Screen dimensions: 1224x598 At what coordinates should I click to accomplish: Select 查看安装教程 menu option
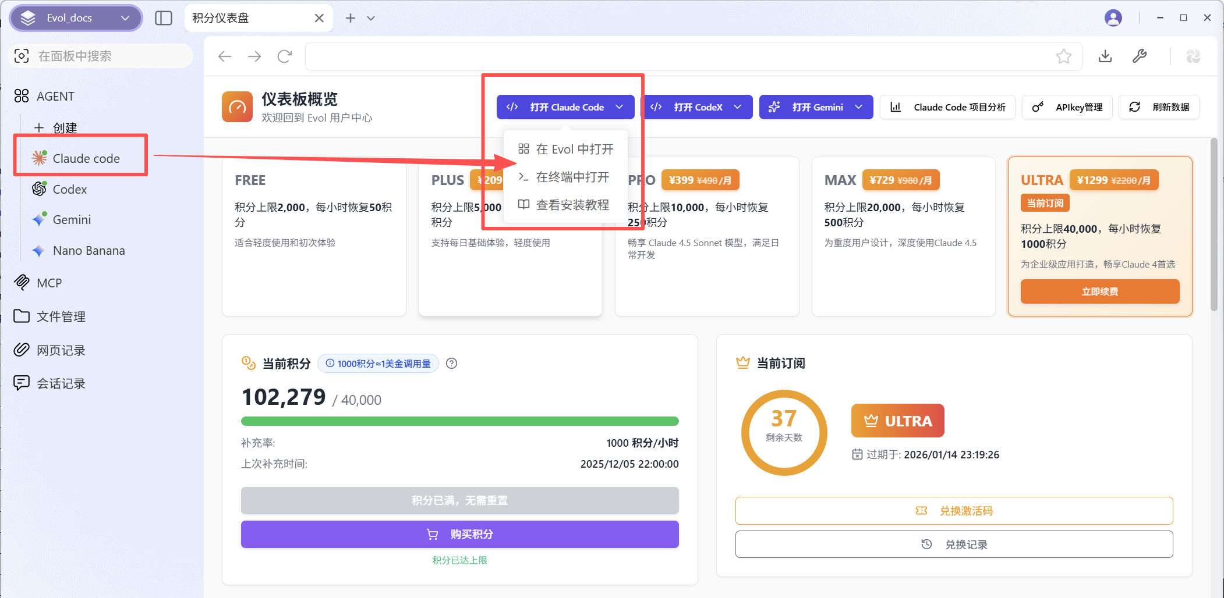tap(572, 205)
